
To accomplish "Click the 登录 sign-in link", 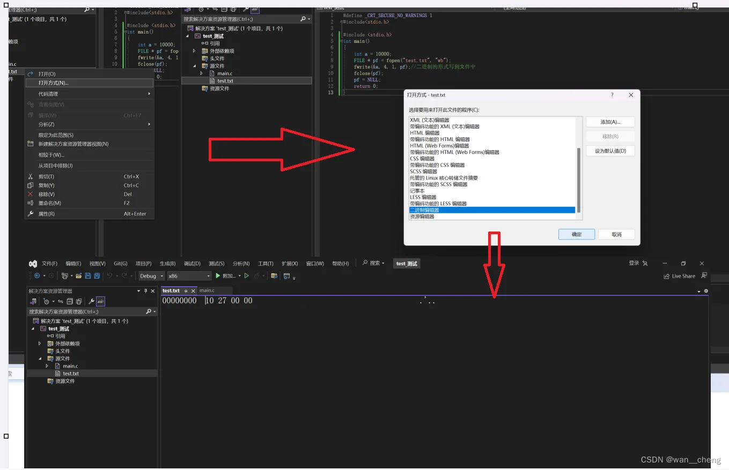I will pyautogui.click(x=634, y=263).
